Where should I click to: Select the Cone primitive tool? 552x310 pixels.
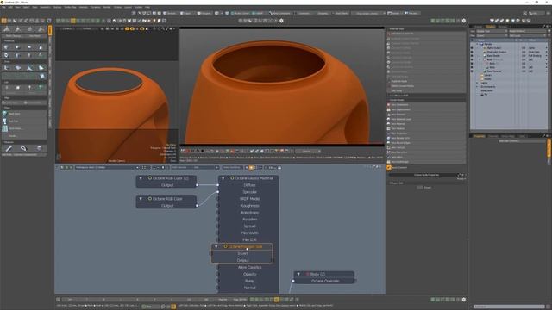(x=41, y=47)
